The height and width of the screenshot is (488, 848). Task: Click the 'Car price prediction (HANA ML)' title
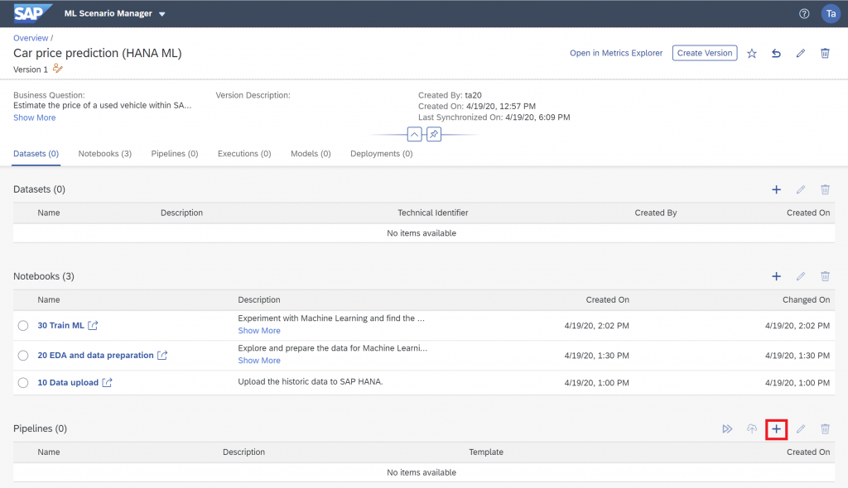click(98, 53)
